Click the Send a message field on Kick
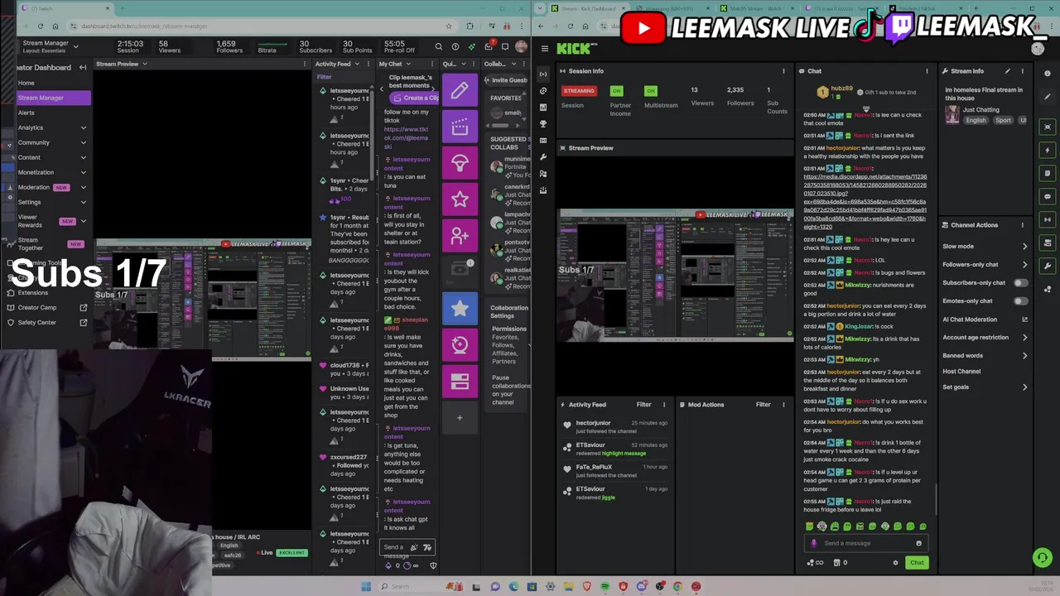 [865, 543]
